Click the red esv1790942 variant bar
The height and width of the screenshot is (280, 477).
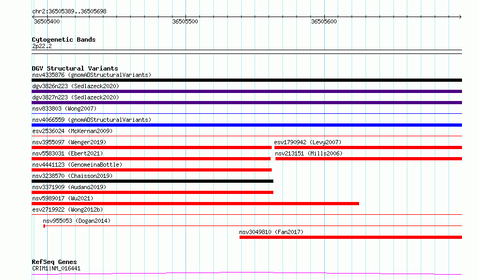point(368,147)
